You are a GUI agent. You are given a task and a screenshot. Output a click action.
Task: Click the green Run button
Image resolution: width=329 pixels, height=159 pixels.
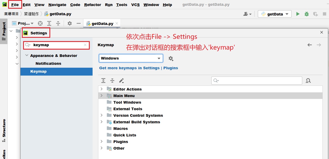point(298,14)
